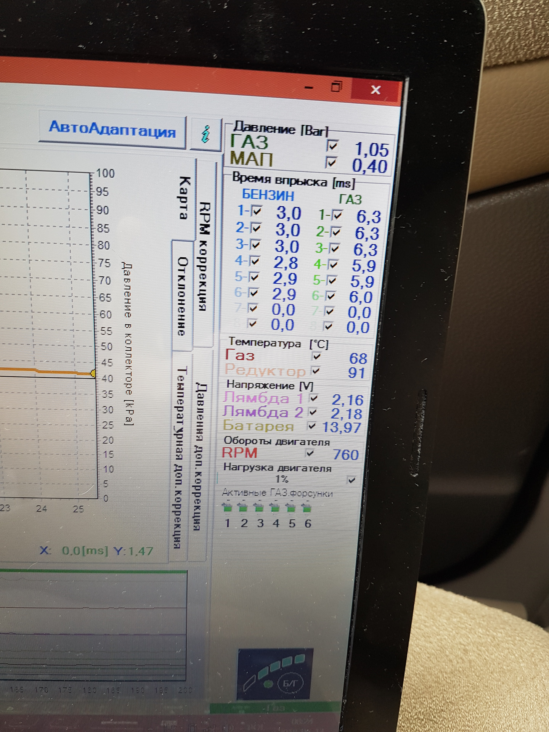
Task: Click the Лямбда 1 value 2,16
Action: tap(347, 400)
